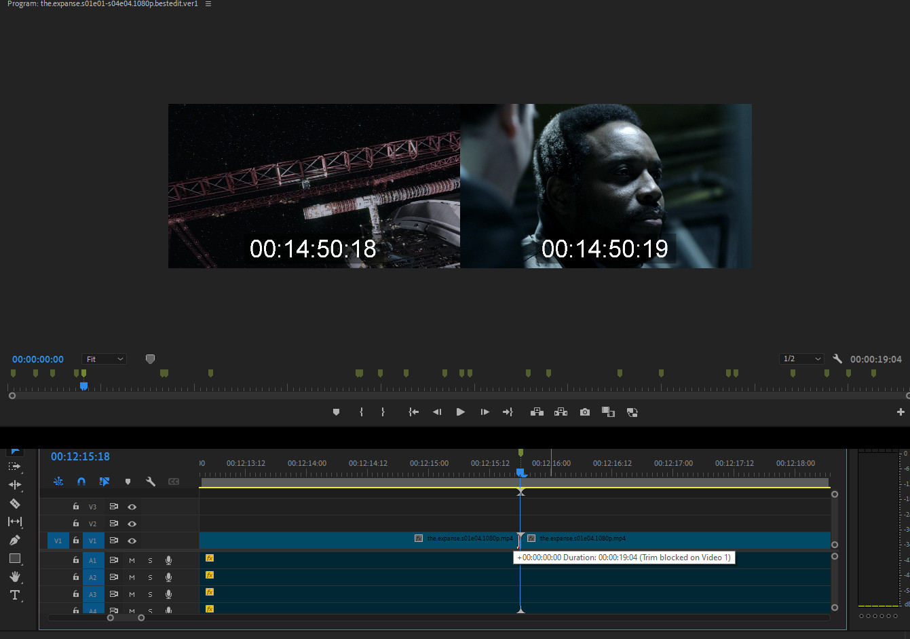Click the timeline timecode 00:12:15:18
The image size is (910, 639).
[80, 456]
